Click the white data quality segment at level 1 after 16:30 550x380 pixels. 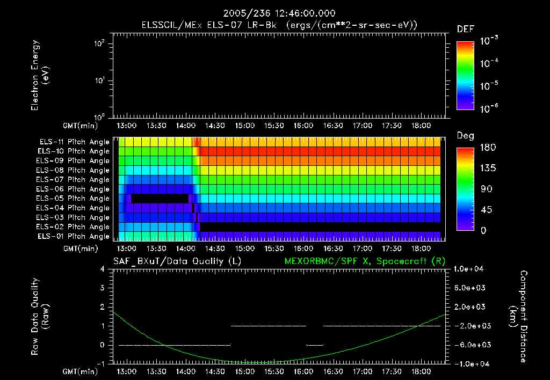tap(382, 326)
